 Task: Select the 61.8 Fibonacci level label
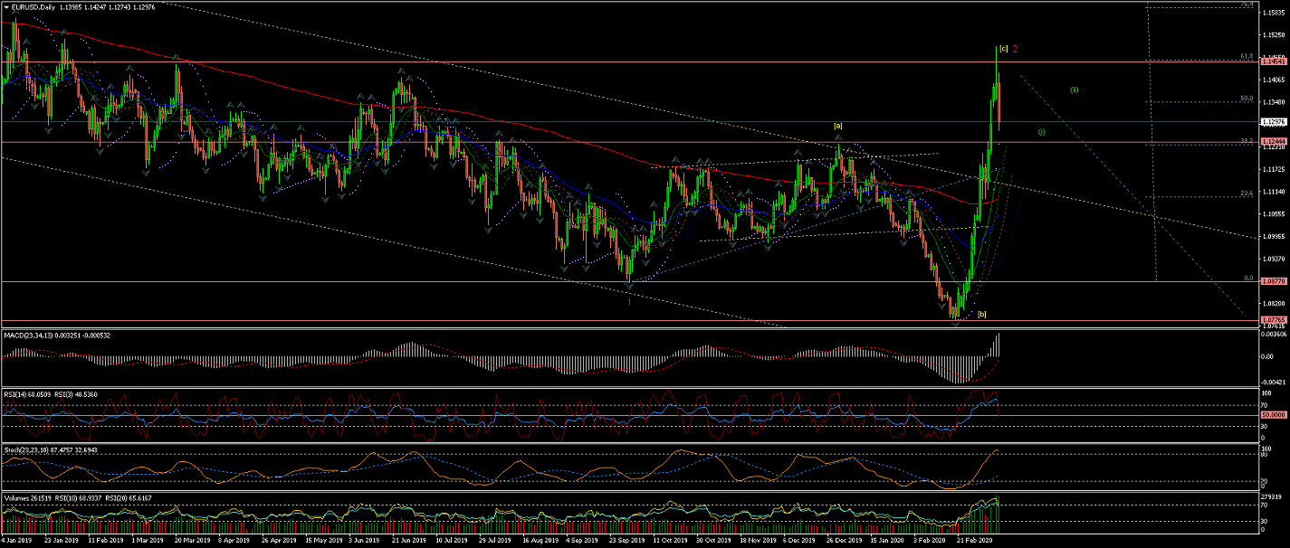1247,56
